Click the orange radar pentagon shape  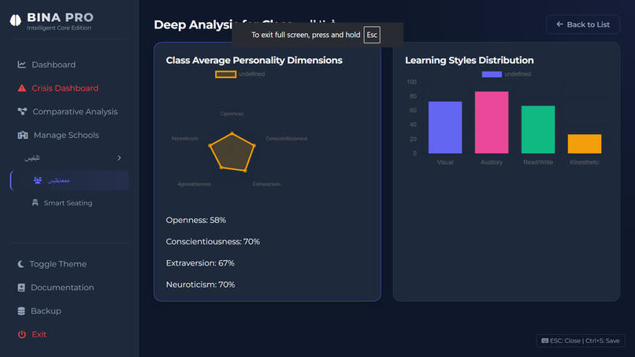(x=232, y=152)
